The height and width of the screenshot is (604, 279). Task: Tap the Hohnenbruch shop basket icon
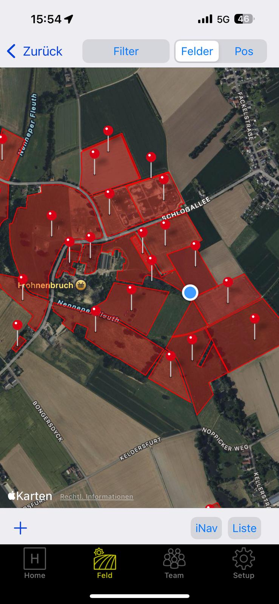(80, 285)
